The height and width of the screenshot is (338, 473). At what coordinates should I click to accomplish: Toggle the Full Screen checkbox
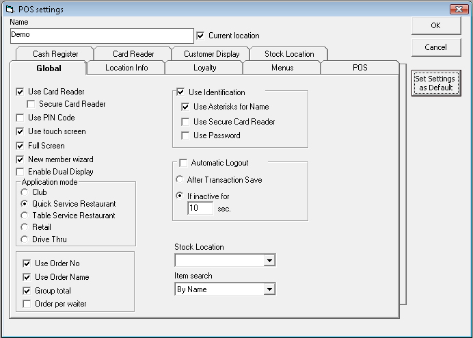point(20,146)
